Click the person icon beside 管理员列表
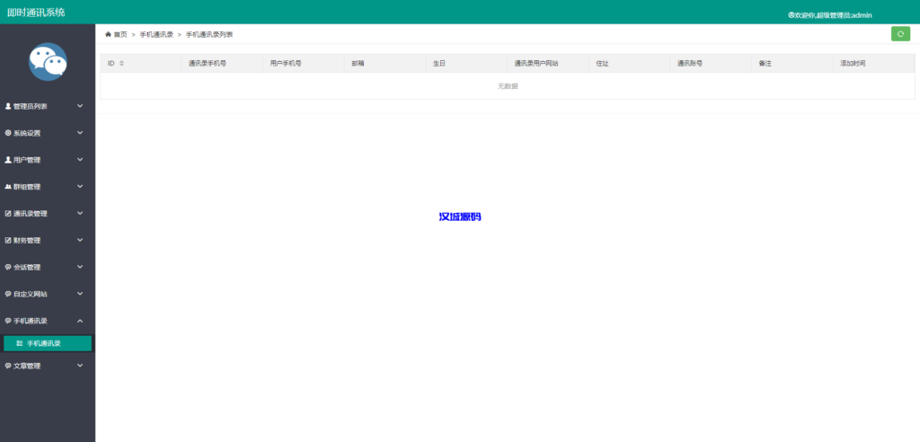Image resolution: width=920 pixels, height=442 pixels. tap(8, 106)
